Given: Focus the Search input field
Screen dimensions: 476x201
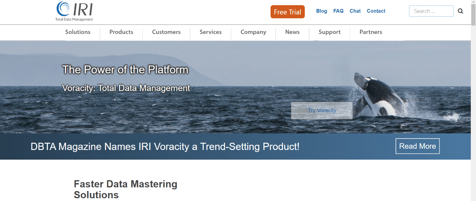Looking at the screenshot, I should point(431,11).
